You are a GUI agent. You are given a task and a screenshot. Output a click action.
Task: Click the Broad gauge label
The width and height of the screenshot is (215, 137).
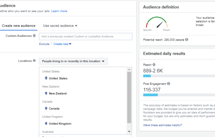[166, 30]
